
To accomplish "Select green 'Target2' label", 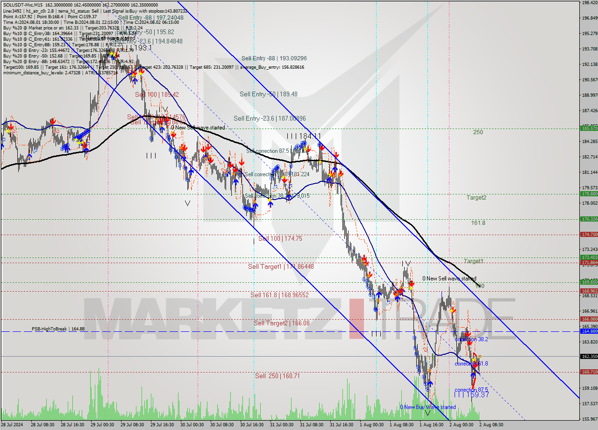I will click(x=477, y=198).
